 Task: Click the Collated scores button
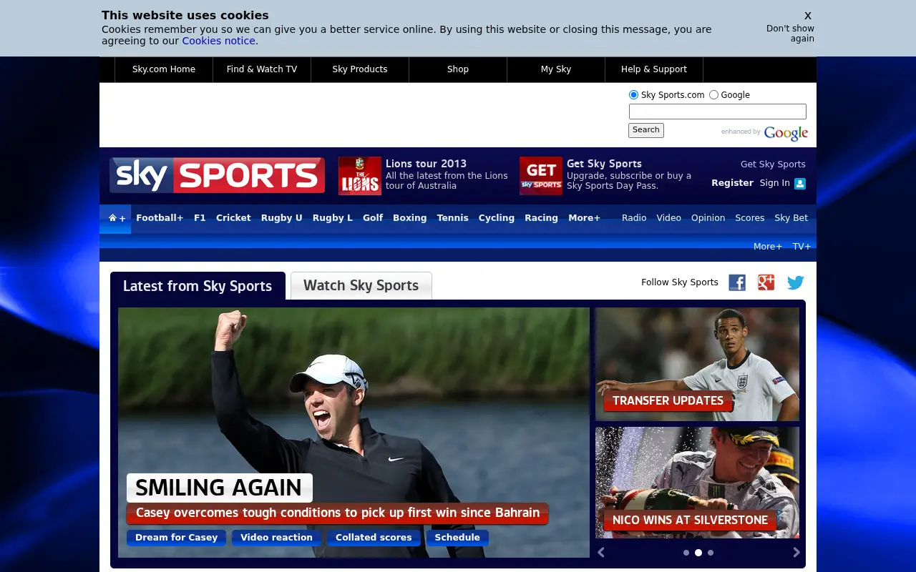pos(374,538)
